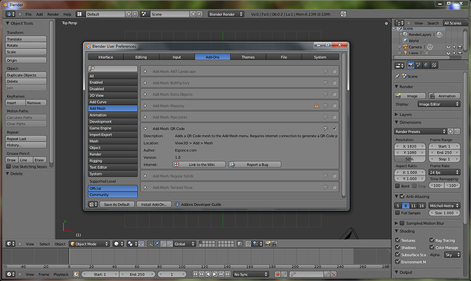Click the Duplicate Objects tool button

coord(26,75)
